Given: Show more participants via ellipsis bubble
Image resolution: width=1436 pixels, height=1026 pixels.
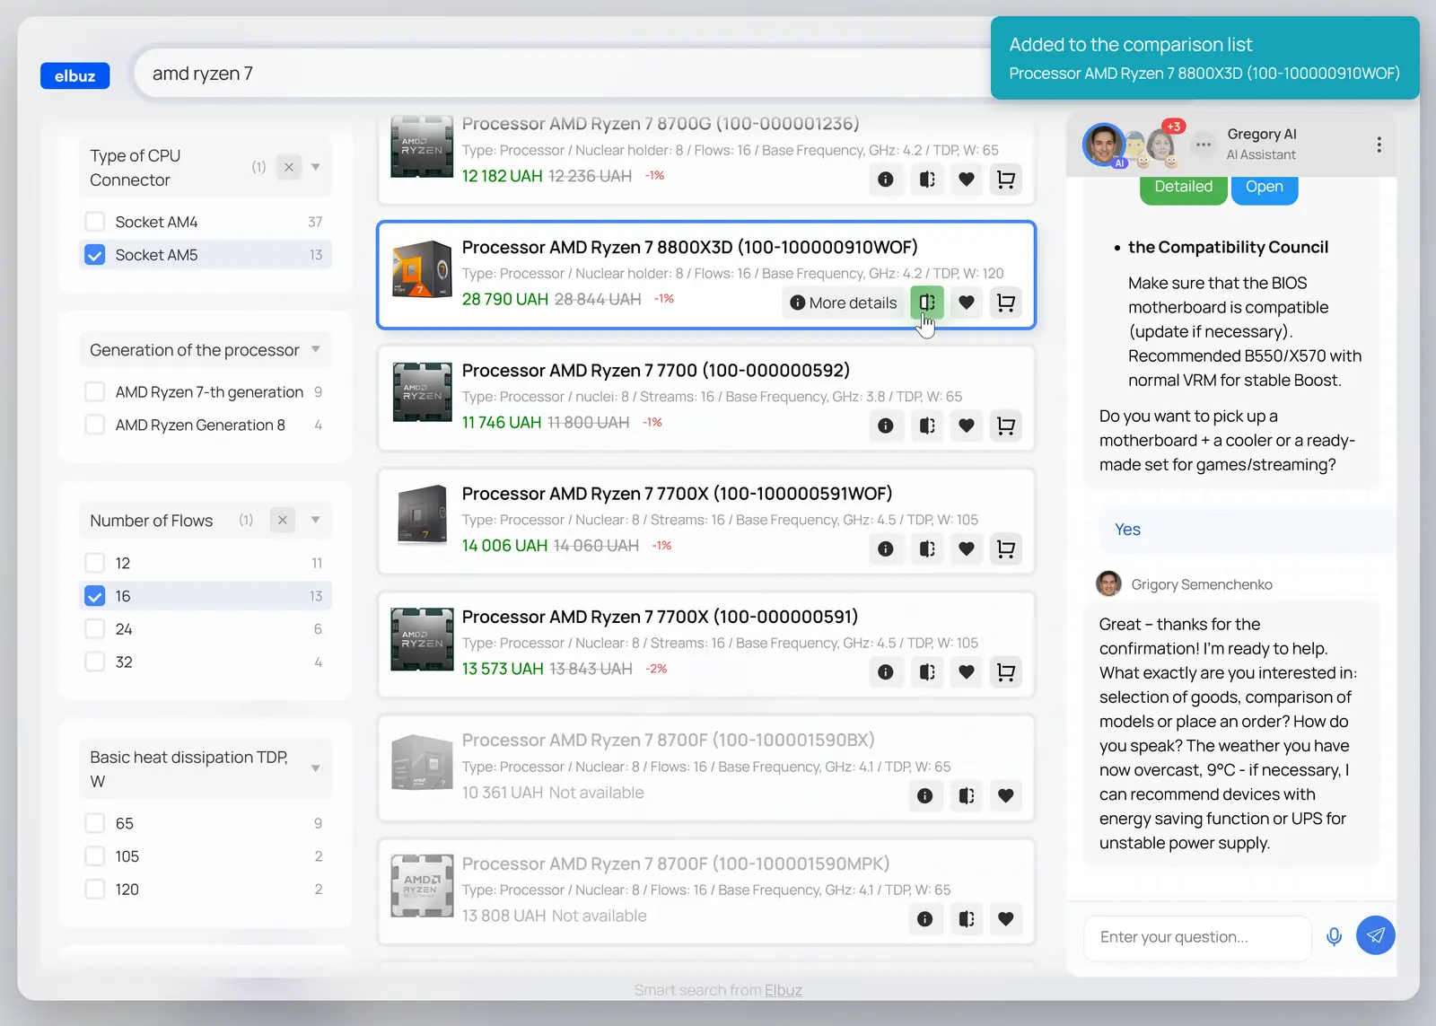Looking at the screenshot, I should click(1204, 145).
